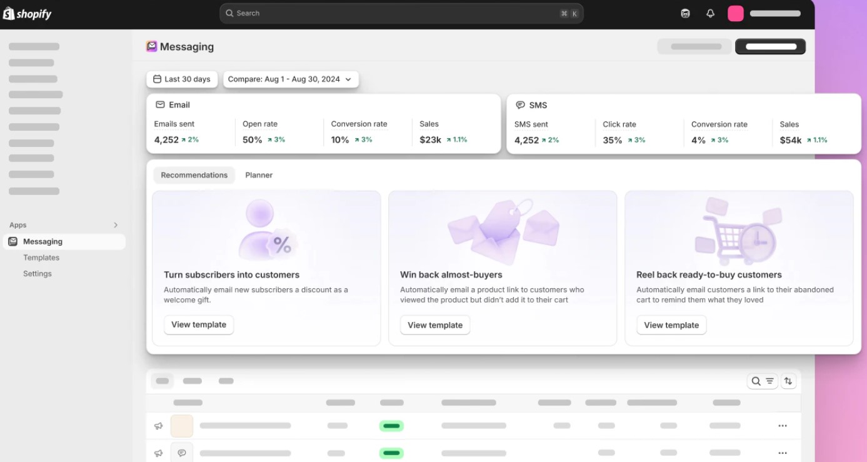The image size is (867, 462).
Task: Click the chat bubble thumbnail in the second row
Action: 182,453
